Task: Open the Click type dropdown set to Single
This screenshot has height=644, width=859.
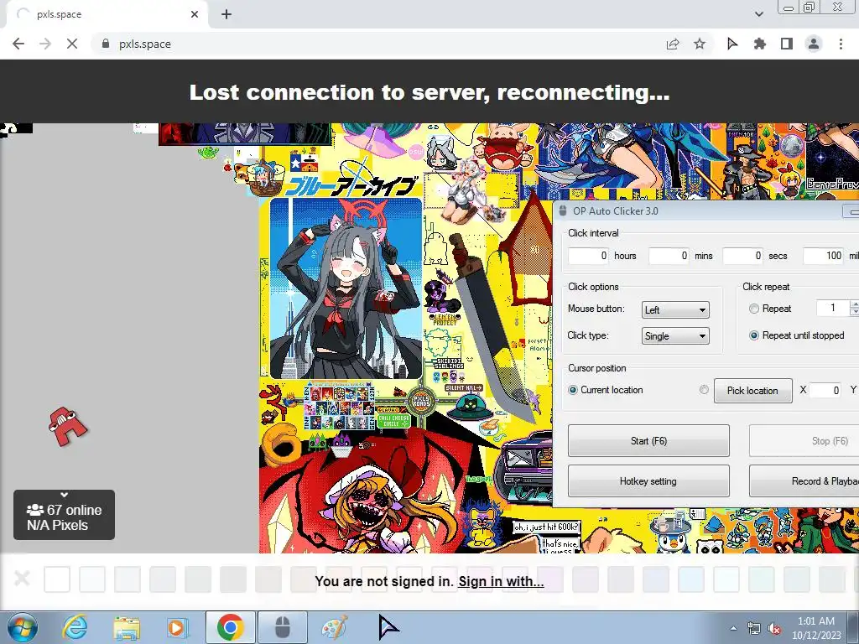Action: tap(675, 336)
